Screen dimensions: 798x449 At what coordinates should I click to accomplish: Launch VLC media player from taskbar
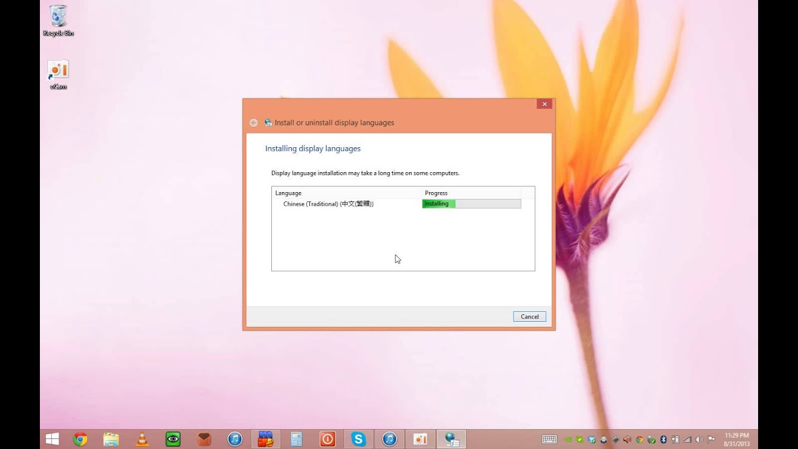point(142,439)
